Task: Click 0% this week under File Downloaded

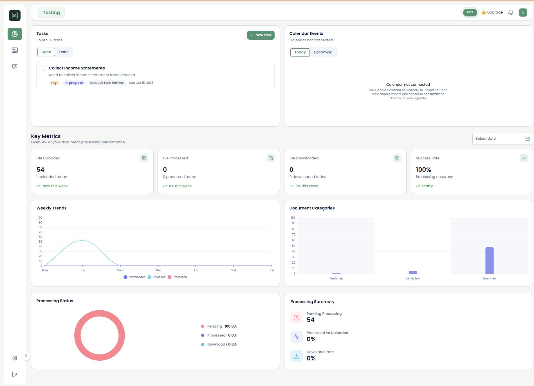Action: [307, 186]
